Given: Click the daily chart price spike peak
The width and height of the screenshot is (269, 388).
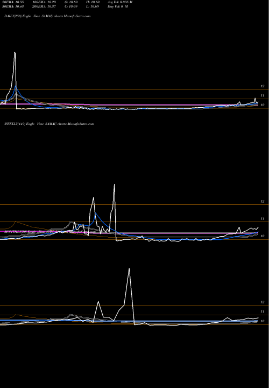Looking at the screenshot, I should [15, 52].
